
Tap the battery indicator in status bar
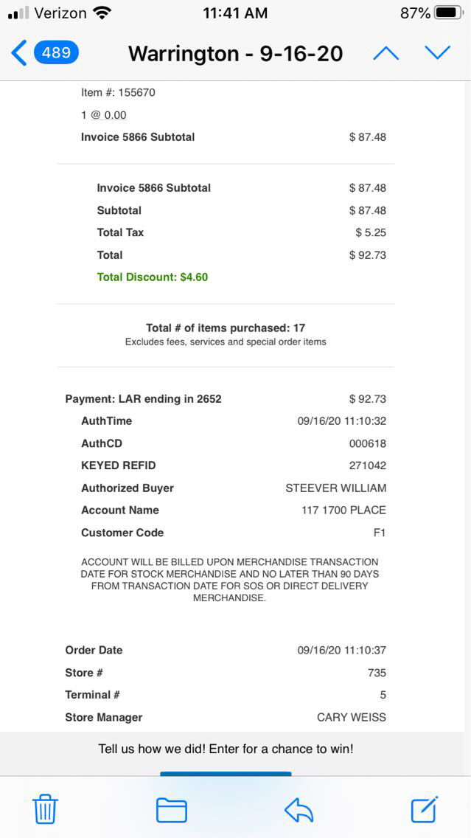pos(448,13)
